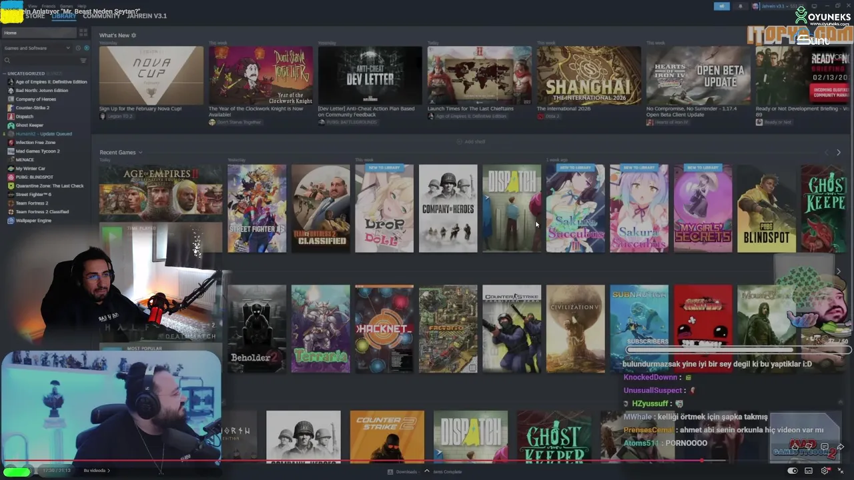Open the Nova Cup sign-up news link
Screen dimensions: 854x480
coord(140,109)
